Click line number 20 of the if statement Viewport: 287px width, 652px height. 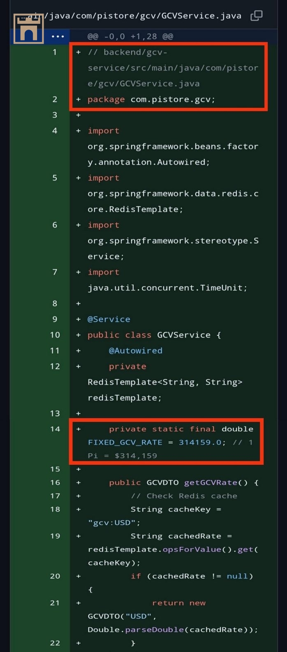[54, 576]
